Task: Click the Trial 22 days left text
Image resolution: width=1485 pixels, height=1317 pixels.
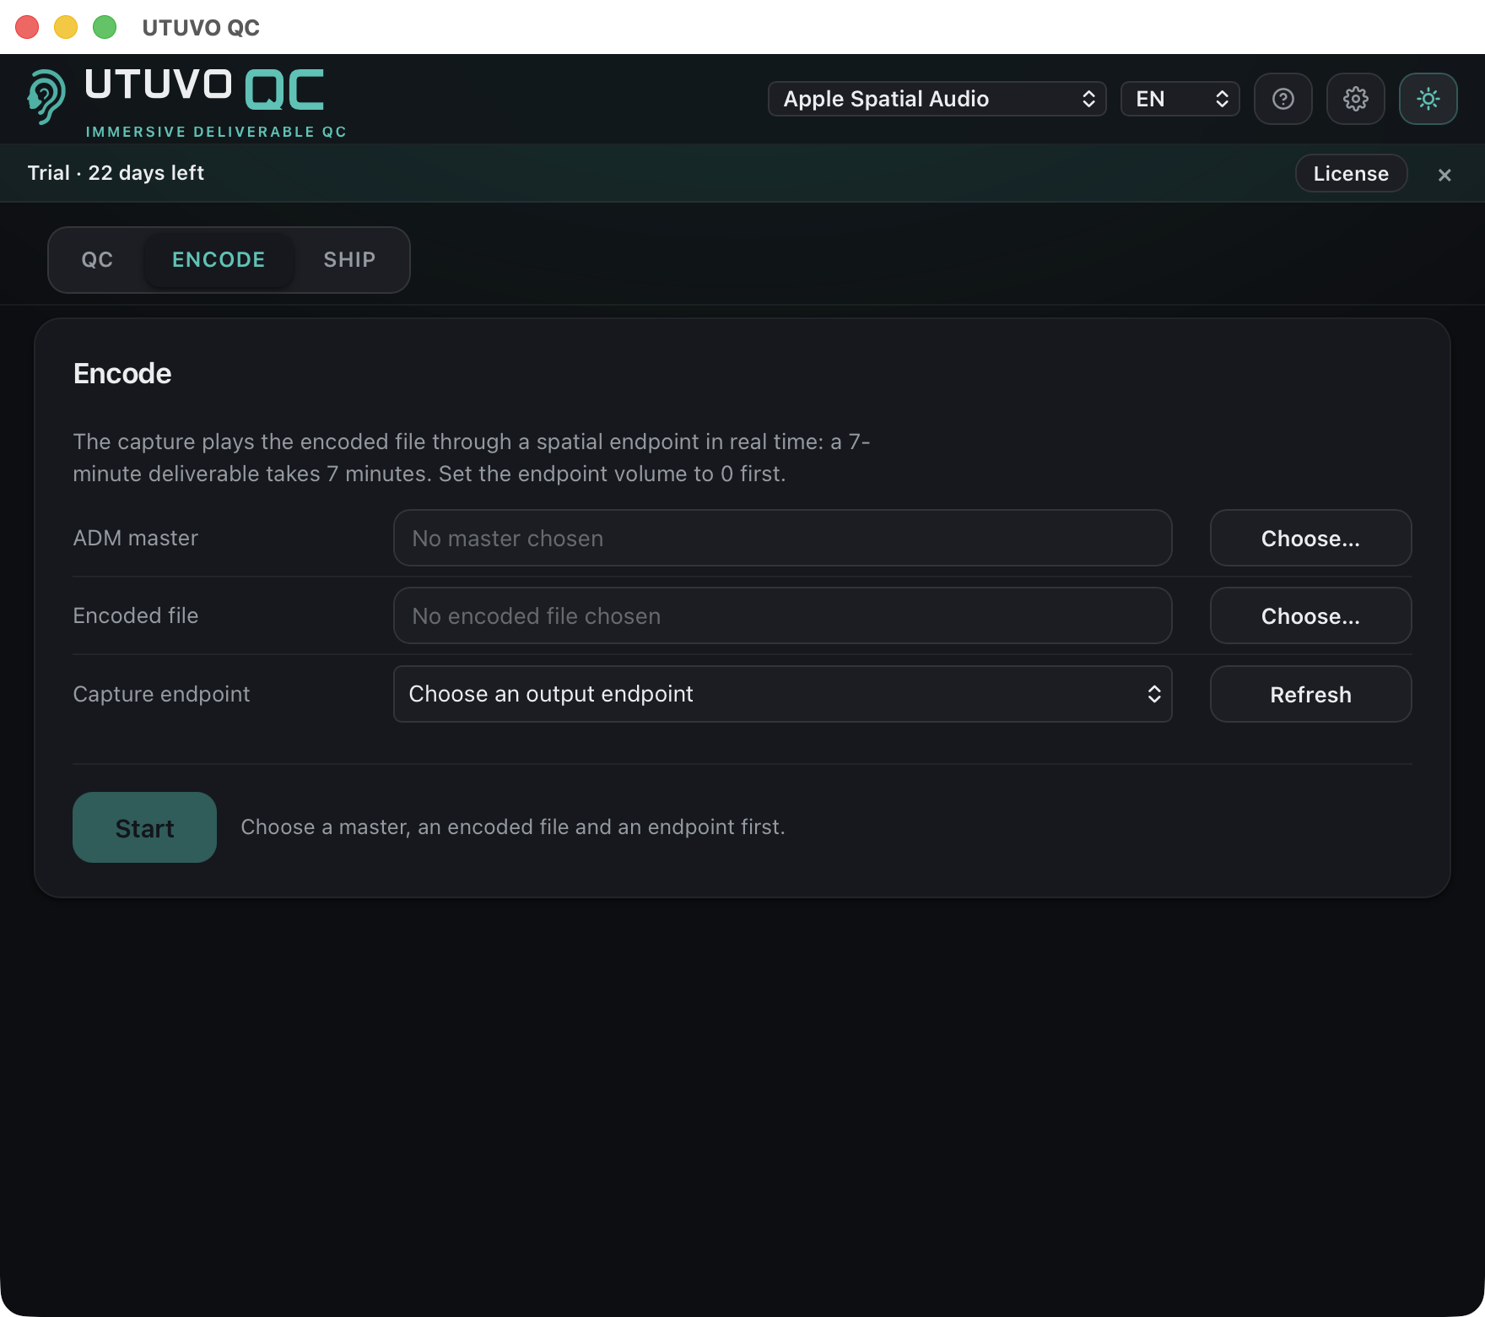Action: click(116, 173)
